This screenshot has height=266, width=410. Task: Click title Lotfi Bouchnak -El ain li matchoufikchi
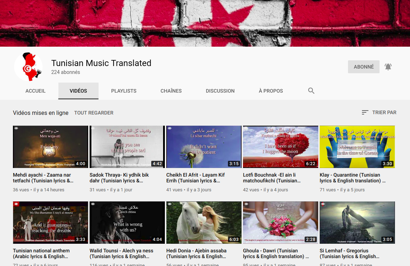pos(272,178)
